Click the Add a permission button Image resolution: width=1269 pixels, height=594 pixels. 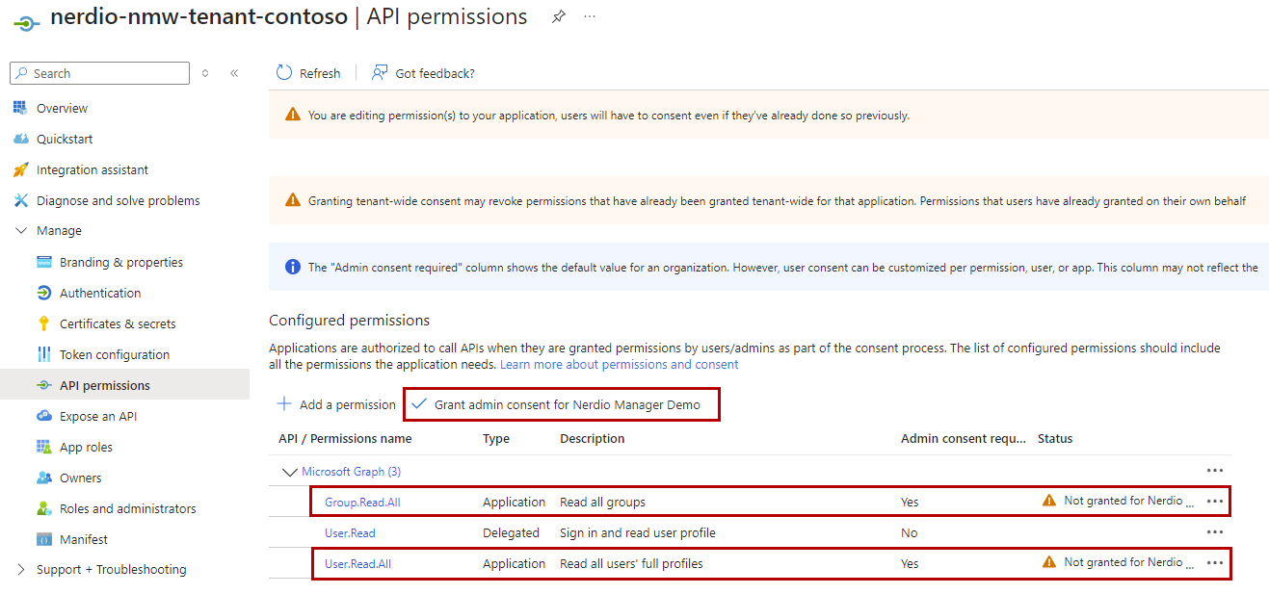point(336,404)
